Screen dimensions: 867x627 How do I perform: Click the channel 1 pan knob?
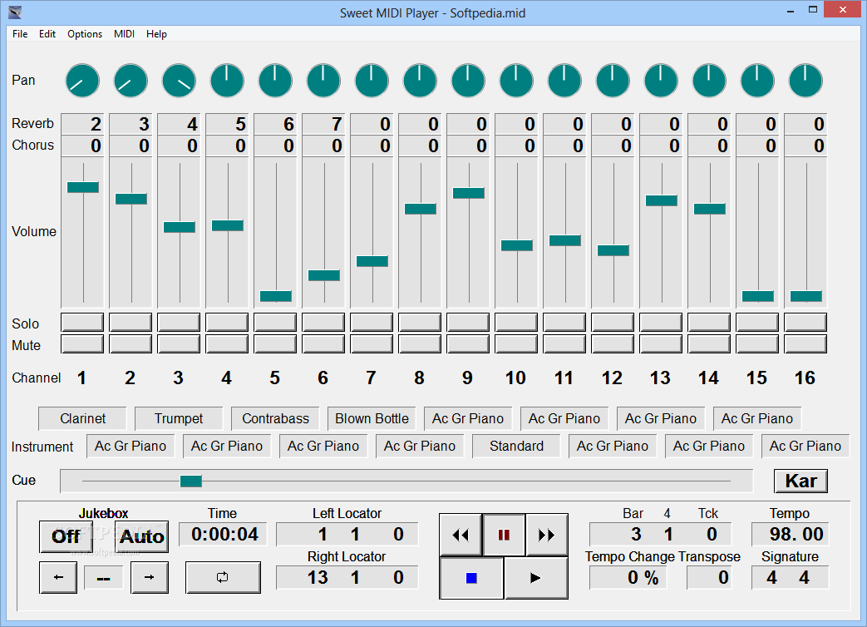click(x=82, y=81)
